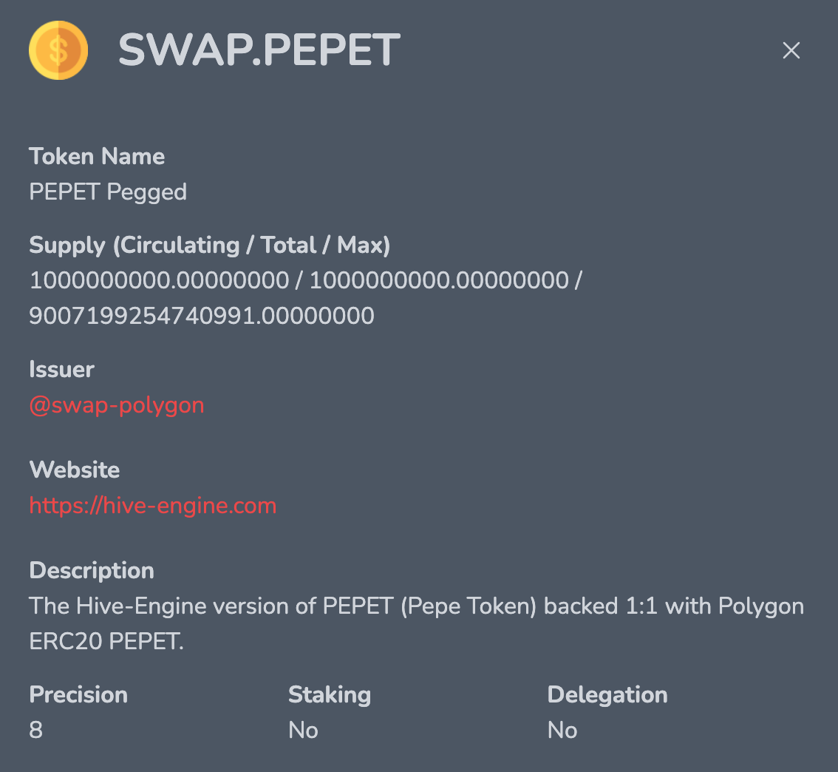Select the circulating supply 1000000000.00000000 value

click(160, 280)
